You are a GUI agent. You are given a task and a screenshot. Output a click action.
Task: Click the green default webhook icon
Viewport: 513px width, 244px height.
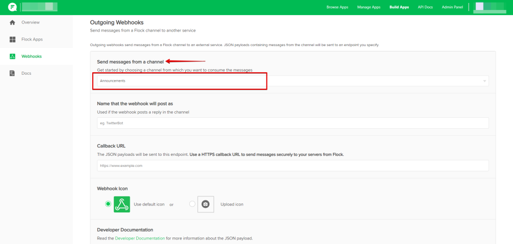click(122, 204)
